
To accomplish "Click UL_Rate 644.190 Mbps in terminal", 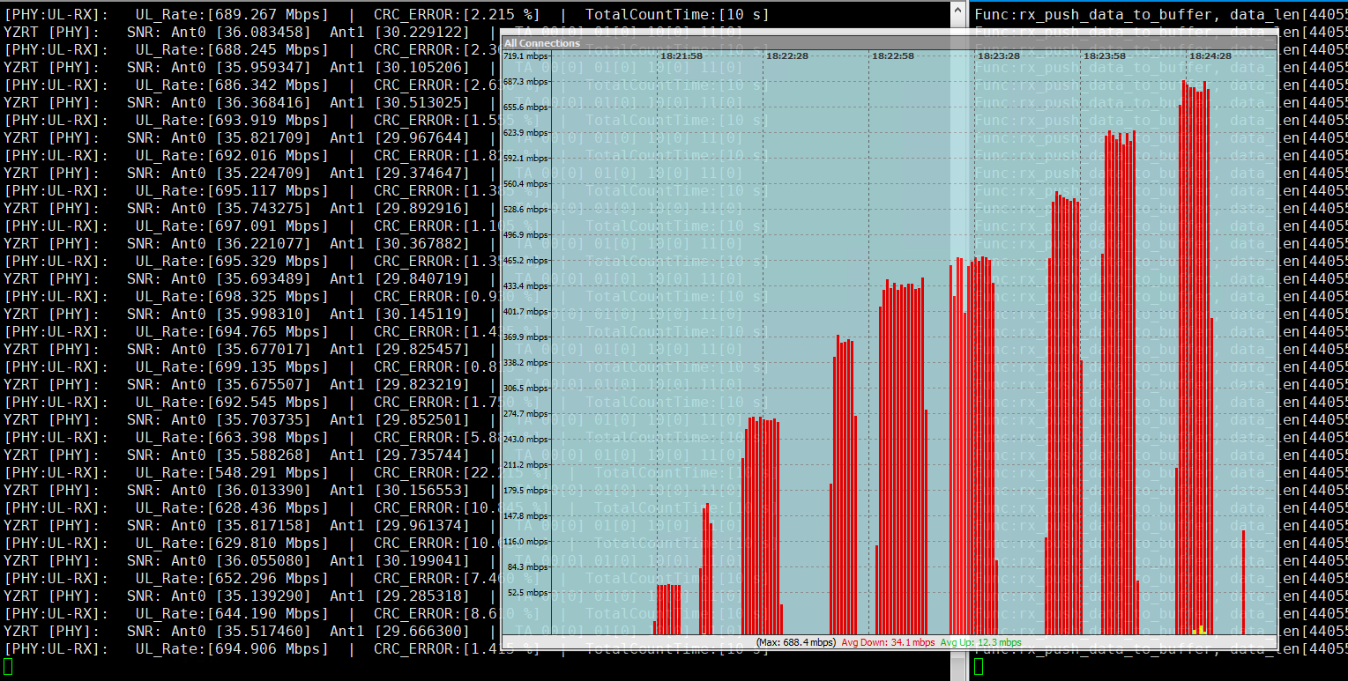I will [232, 613].
